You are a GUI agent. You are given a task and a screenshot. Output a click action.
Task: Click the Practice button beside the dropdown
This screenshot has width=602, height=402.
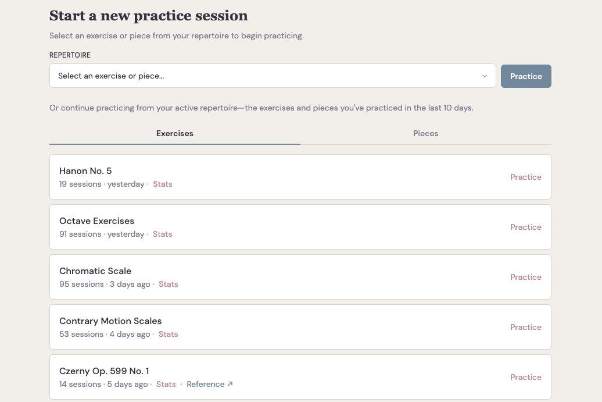click(526, 76)
